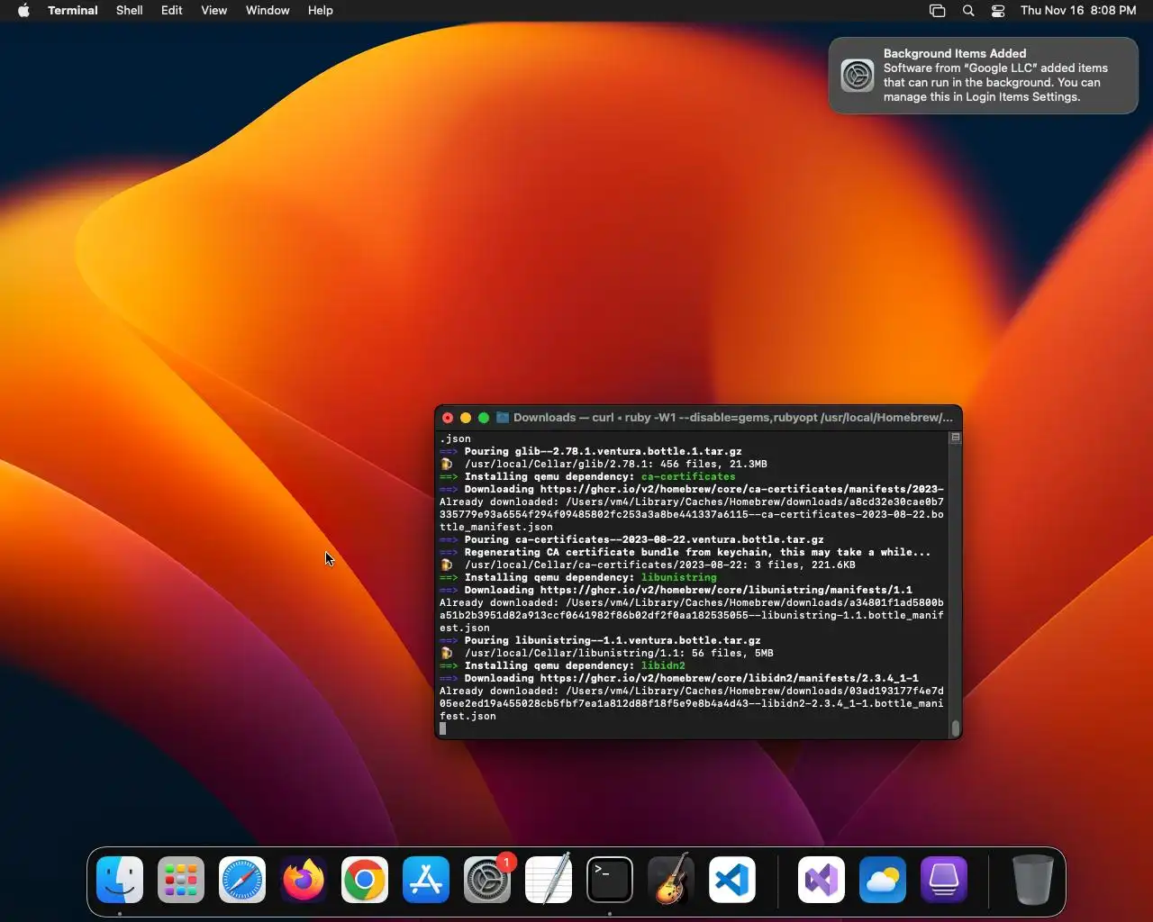The image size is (1153, 922).
Task: Click the 'Regenerating CA certificate bundle' line
Action: (698, 553)
